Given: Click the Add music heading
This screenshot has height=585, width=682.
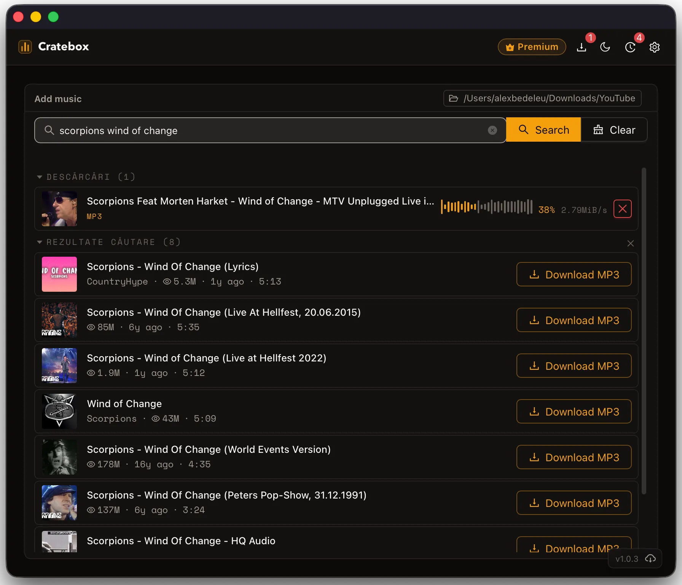Looking at the screenshot, I should (58, 99).
